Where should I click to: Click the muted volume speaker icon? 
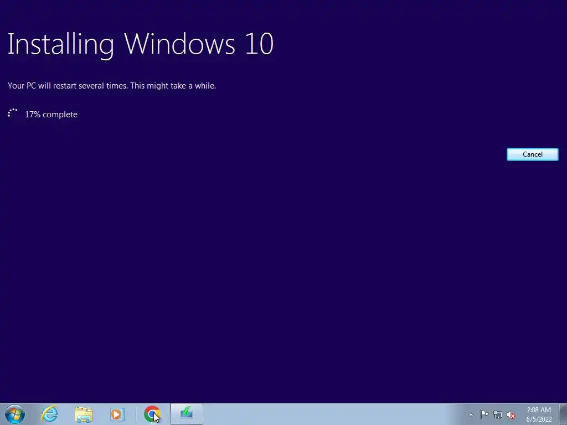click(511, 414)
